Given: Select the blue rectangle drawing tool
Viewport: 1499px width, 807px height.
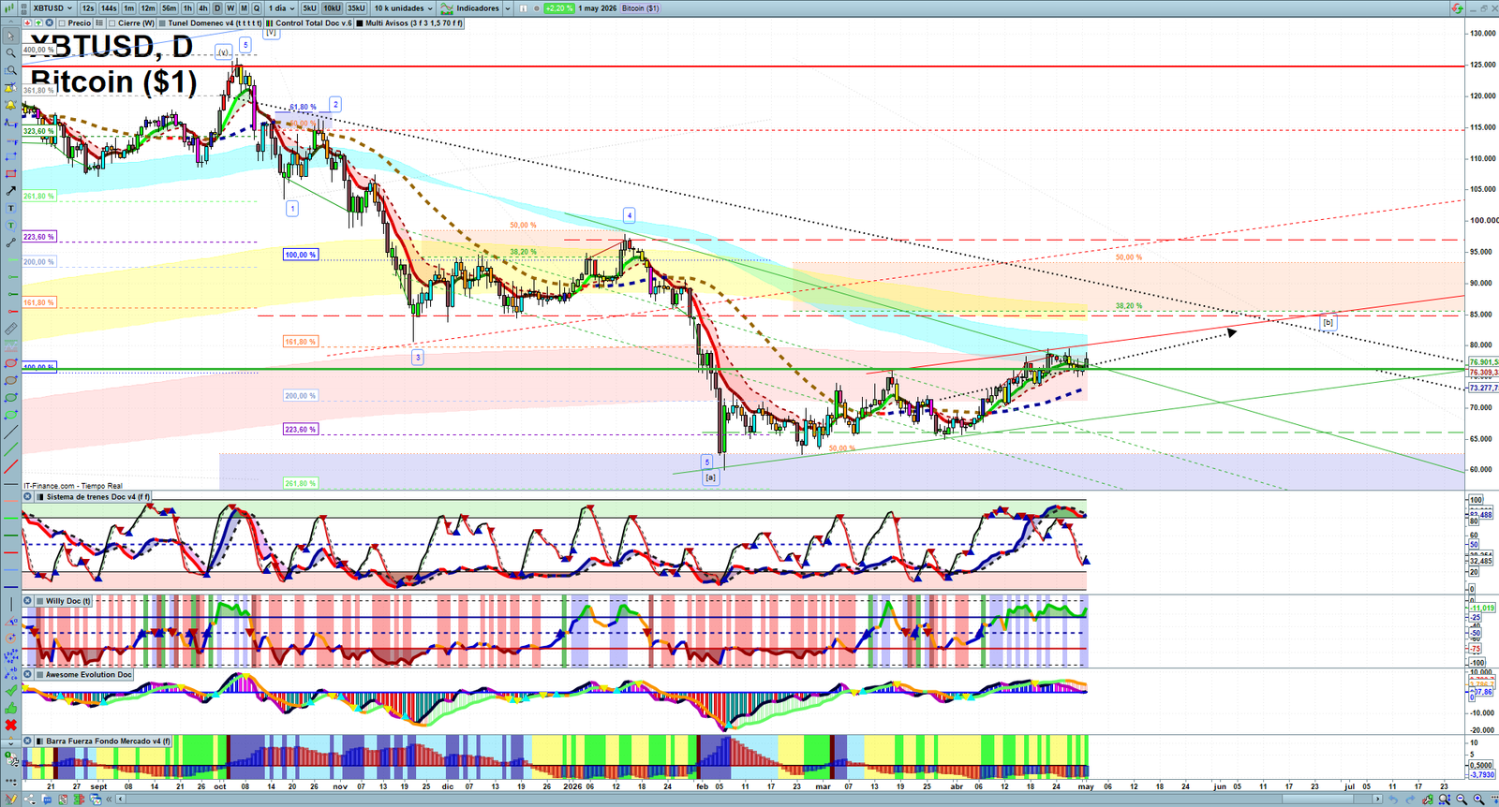Looking at the screenshot, I should (11, 156).
